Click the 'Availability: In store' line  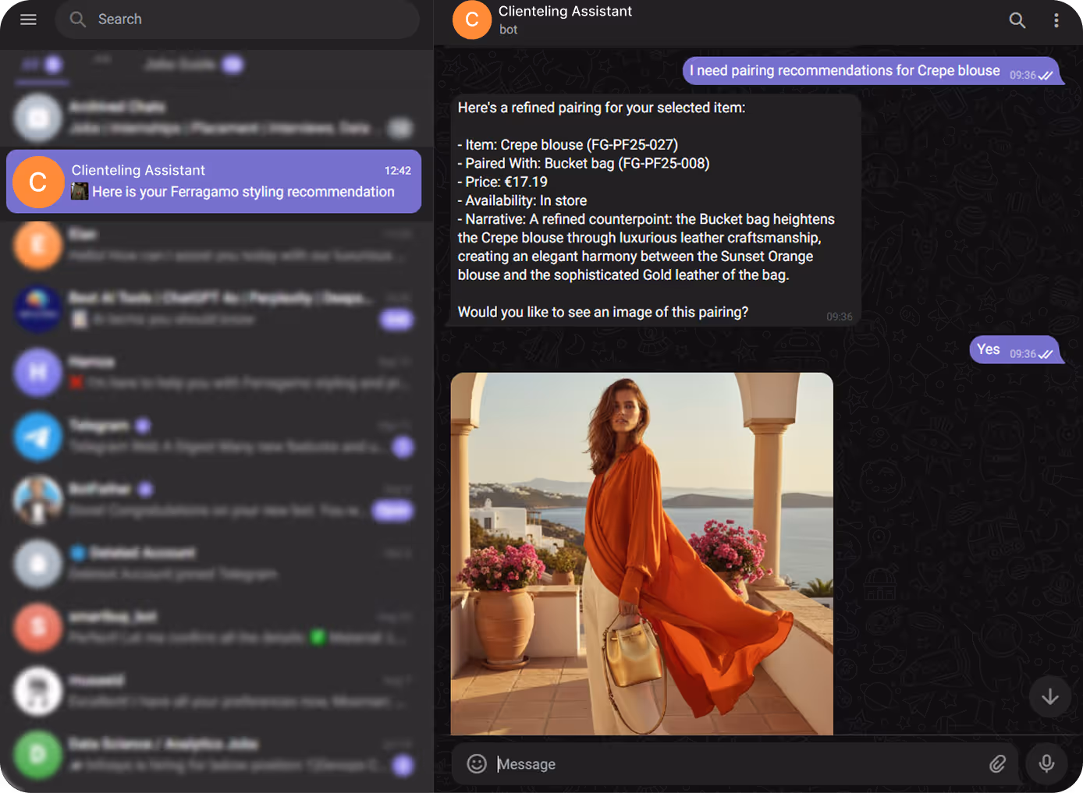(x=522, y=200)
